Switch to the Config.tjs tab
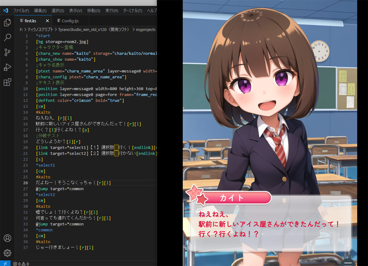This screenshot has width=368, height=266. pos(70,21)
